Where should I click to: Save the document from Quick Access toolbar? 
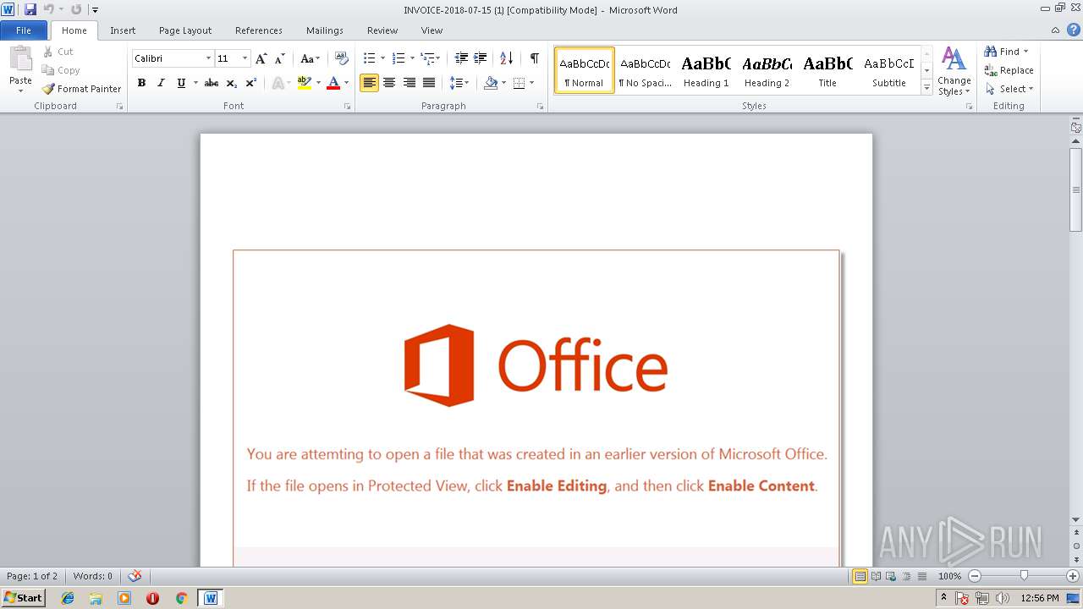[x=30, y=9]
